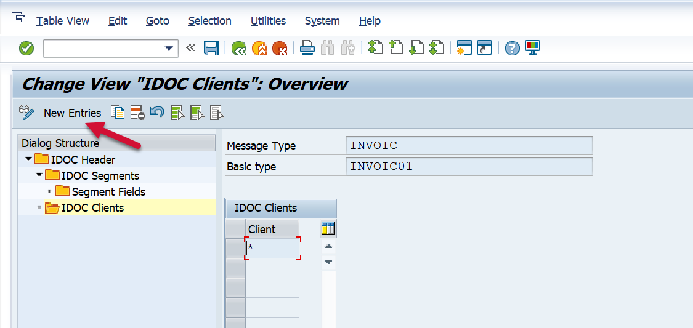
Task: Click the Undo Change arrow icon
Action: tap(156, 113)
